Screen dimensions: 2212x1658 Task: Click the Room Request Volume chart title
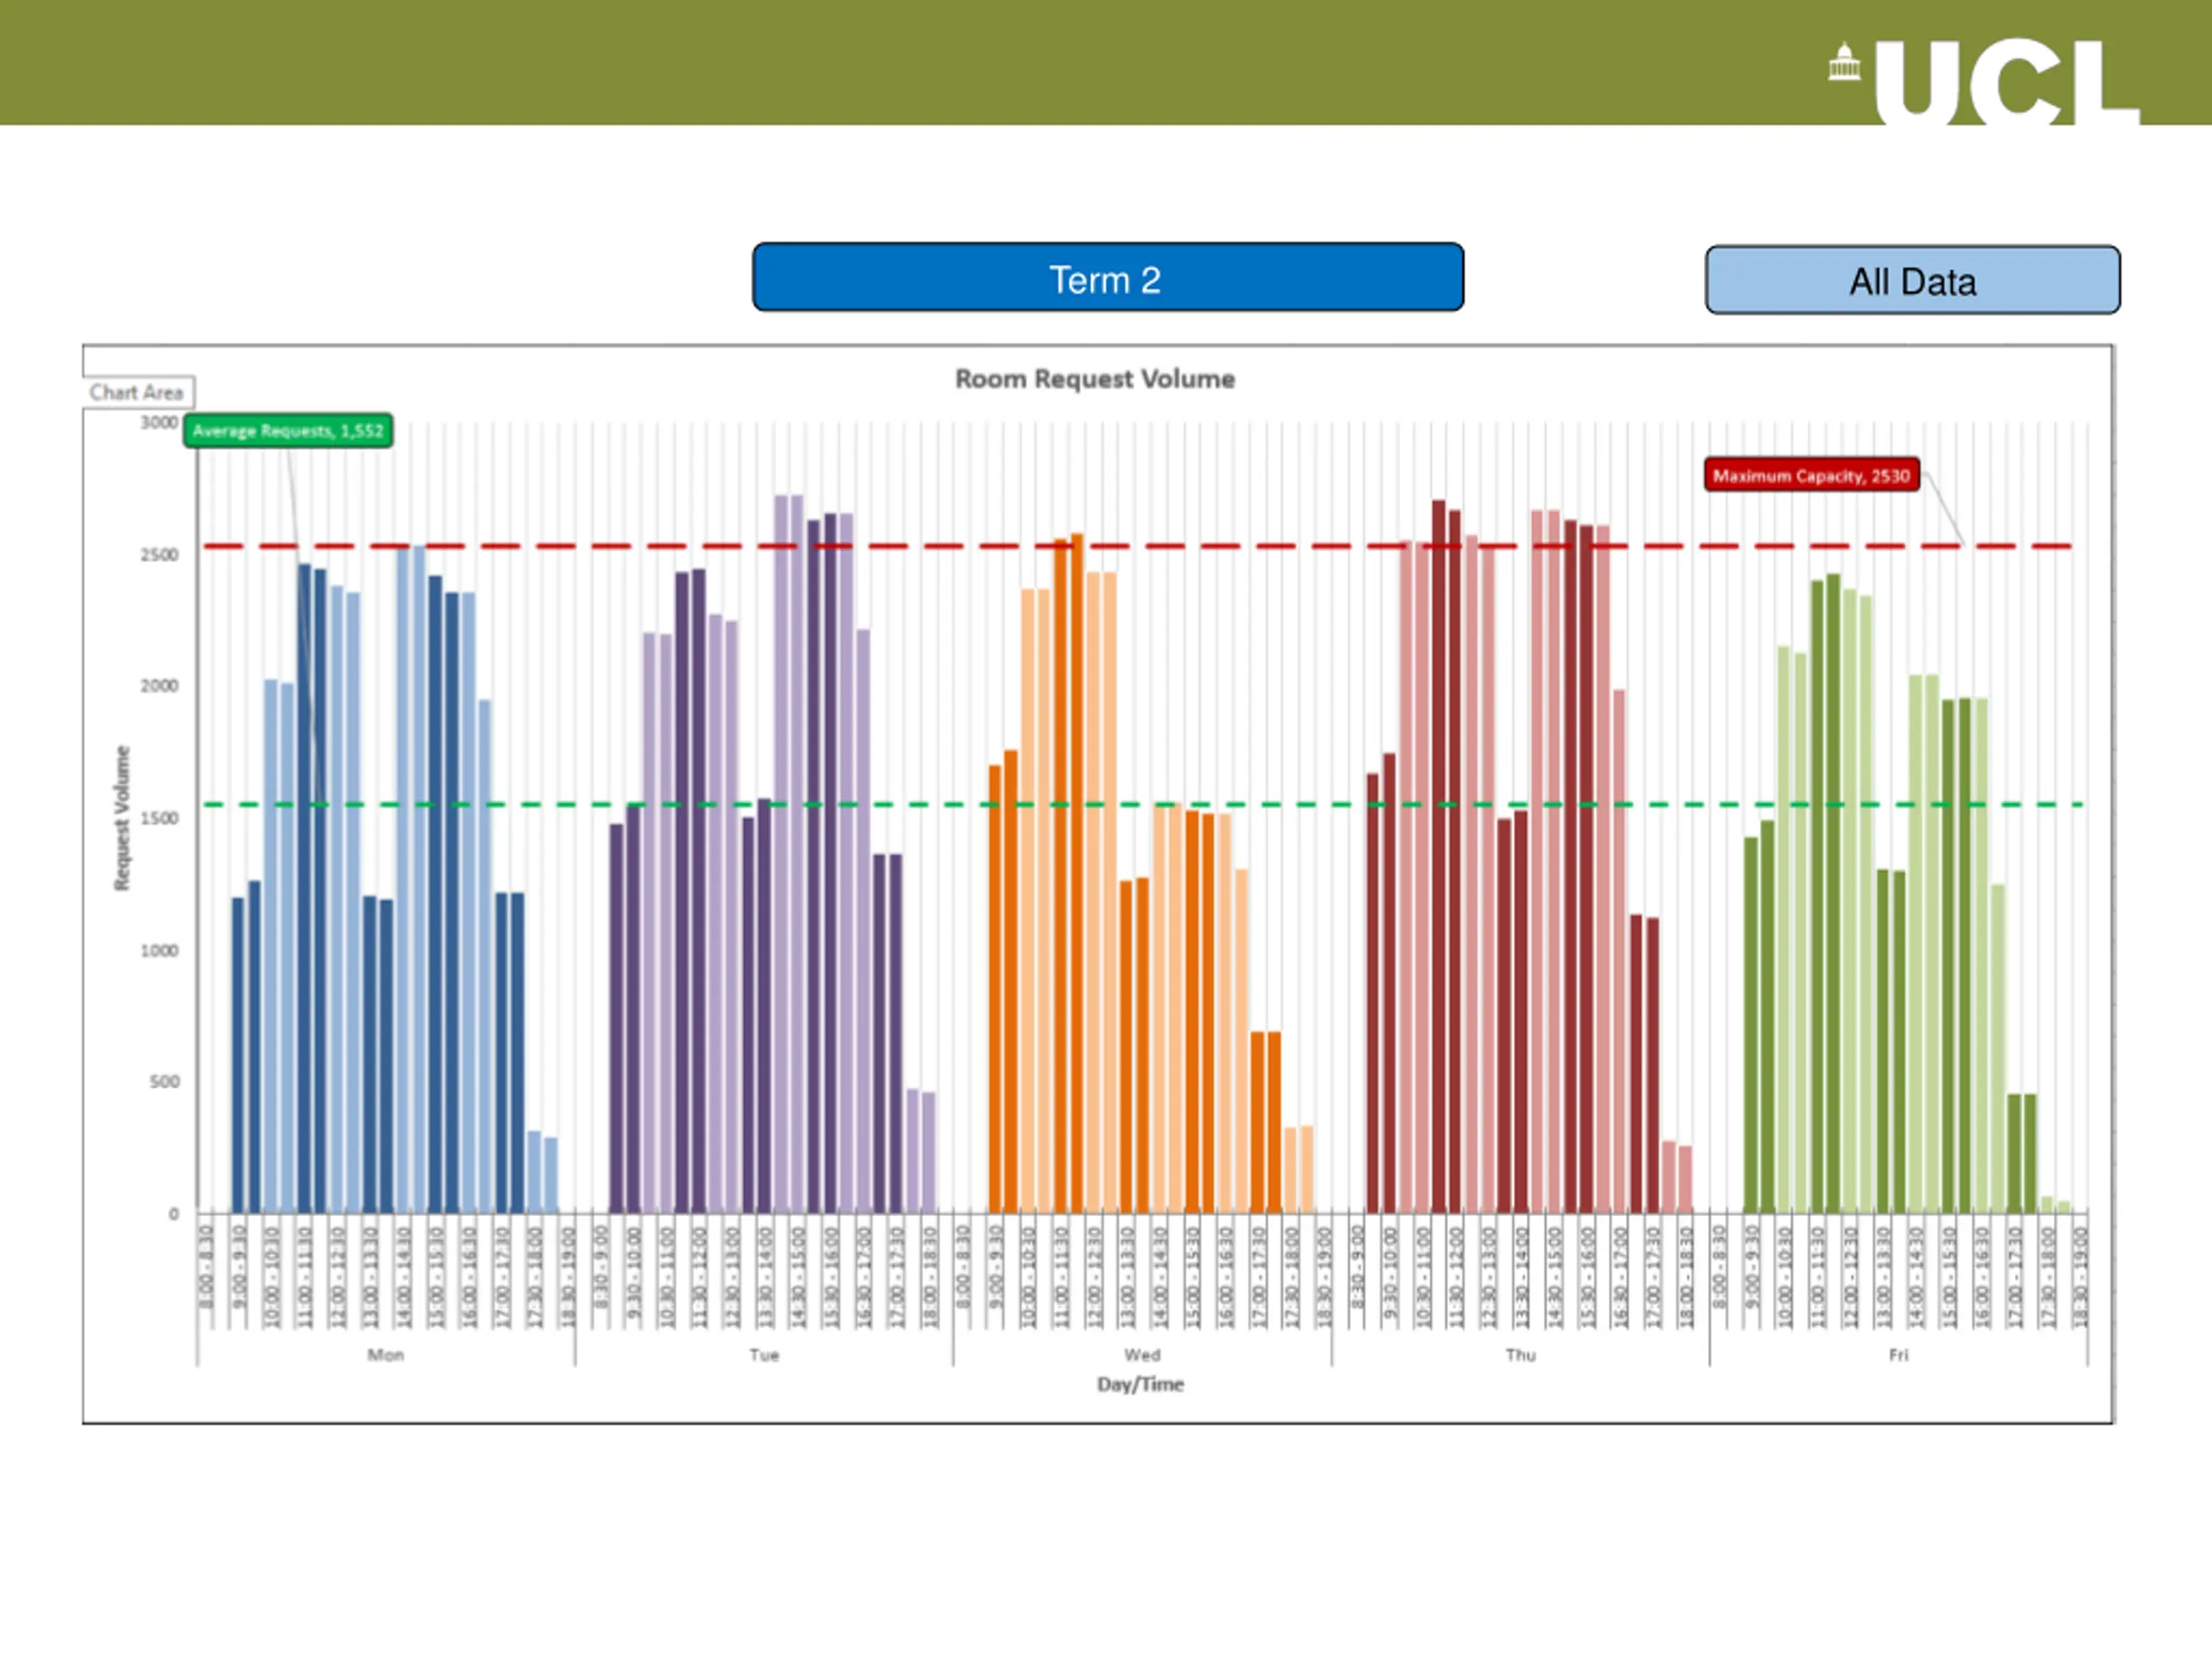(1094, 379)
